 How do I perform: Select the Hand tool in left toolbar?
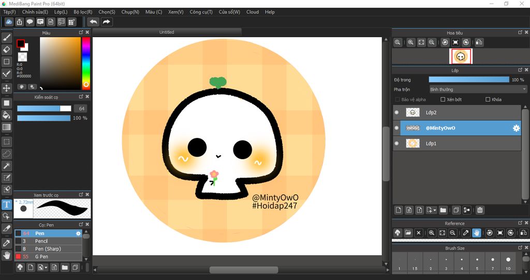click(6, 255)
